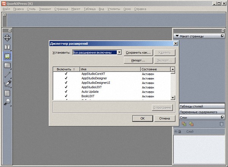Select the Table tool
228x167 pixels.
point(7,93)
